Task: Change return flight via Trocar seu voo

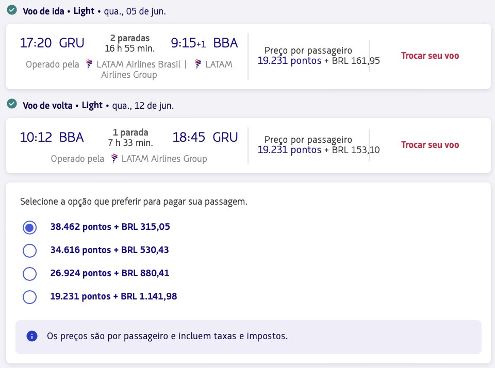Action: [x=430, y=145]
